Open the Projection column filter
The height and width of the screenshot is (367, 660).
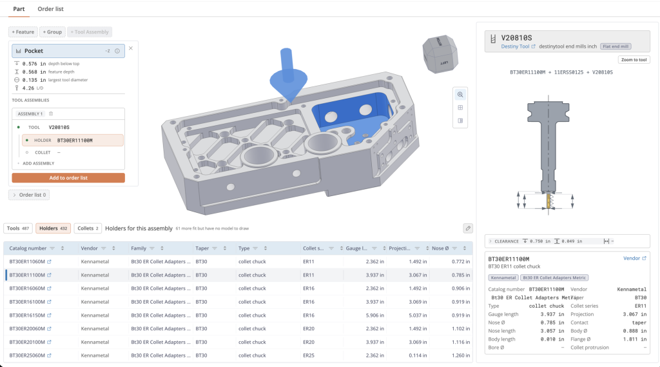[417, 248]
